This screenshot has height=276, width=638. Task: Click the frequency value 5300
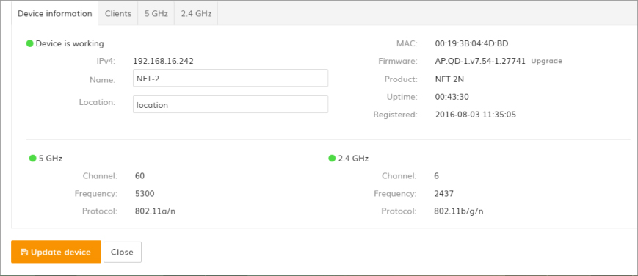pyautogui.click(x=145, y=193)
